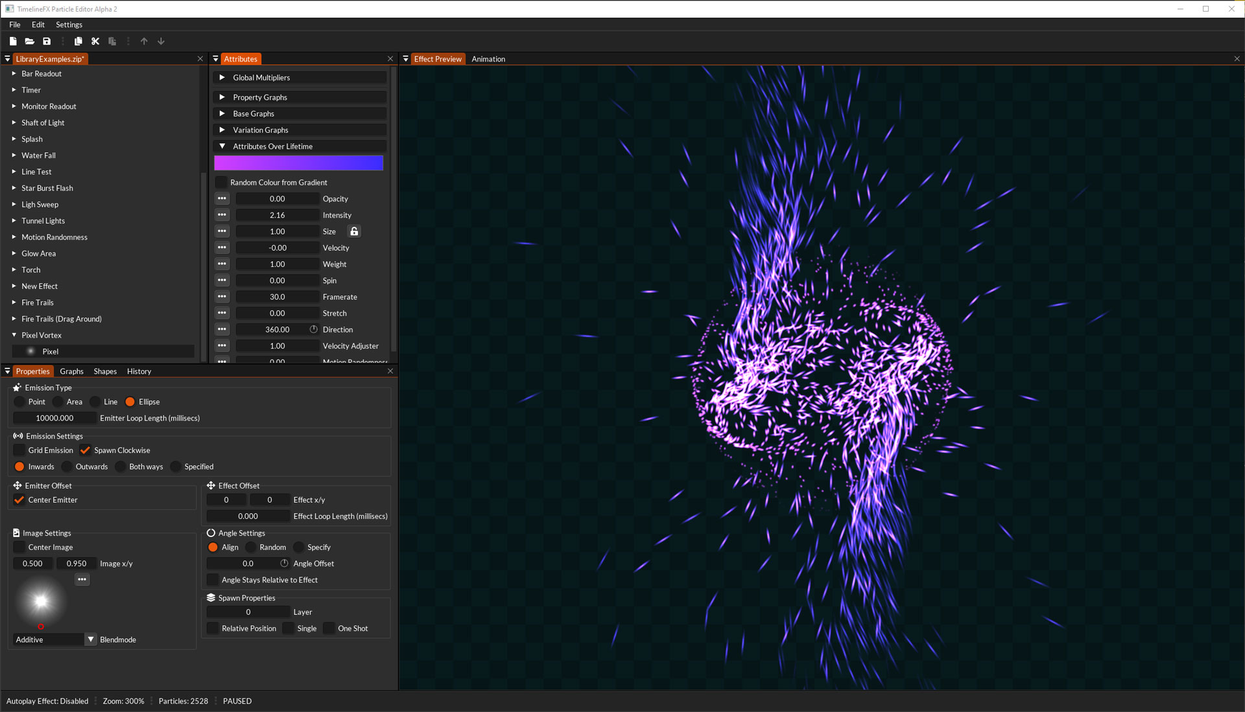
Task: Enable Random Colour from Gradient checkbox
Action: [x=221, y=183]
